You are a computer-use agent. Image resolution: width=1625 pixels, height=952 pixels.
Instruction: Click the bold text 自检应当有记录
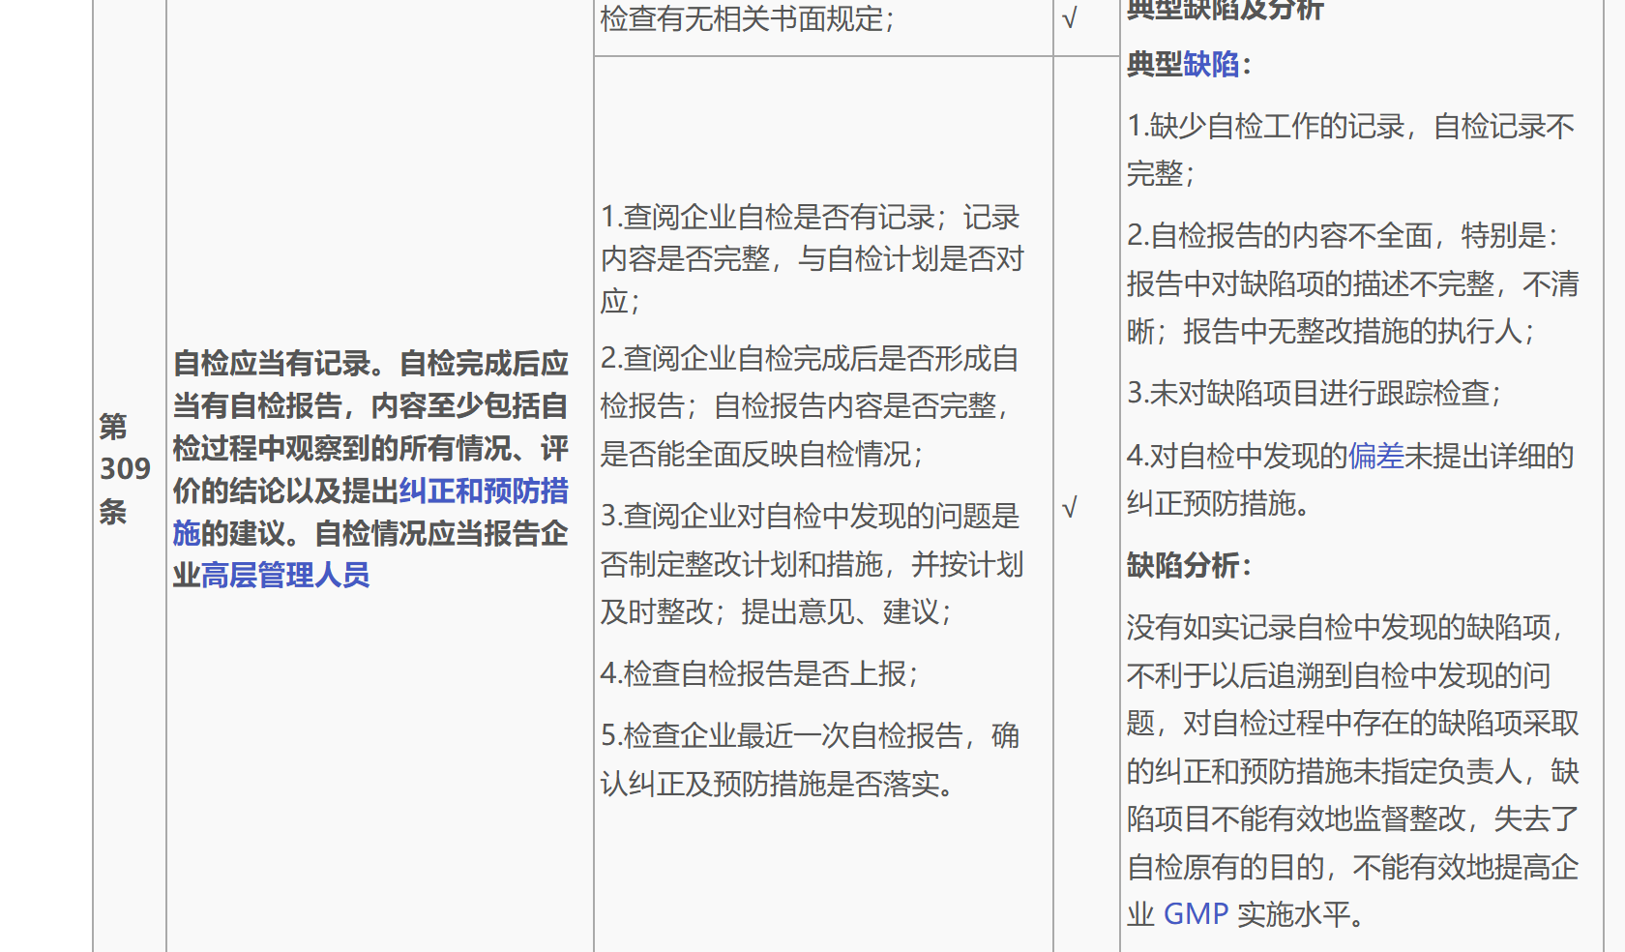click(271, 364)
